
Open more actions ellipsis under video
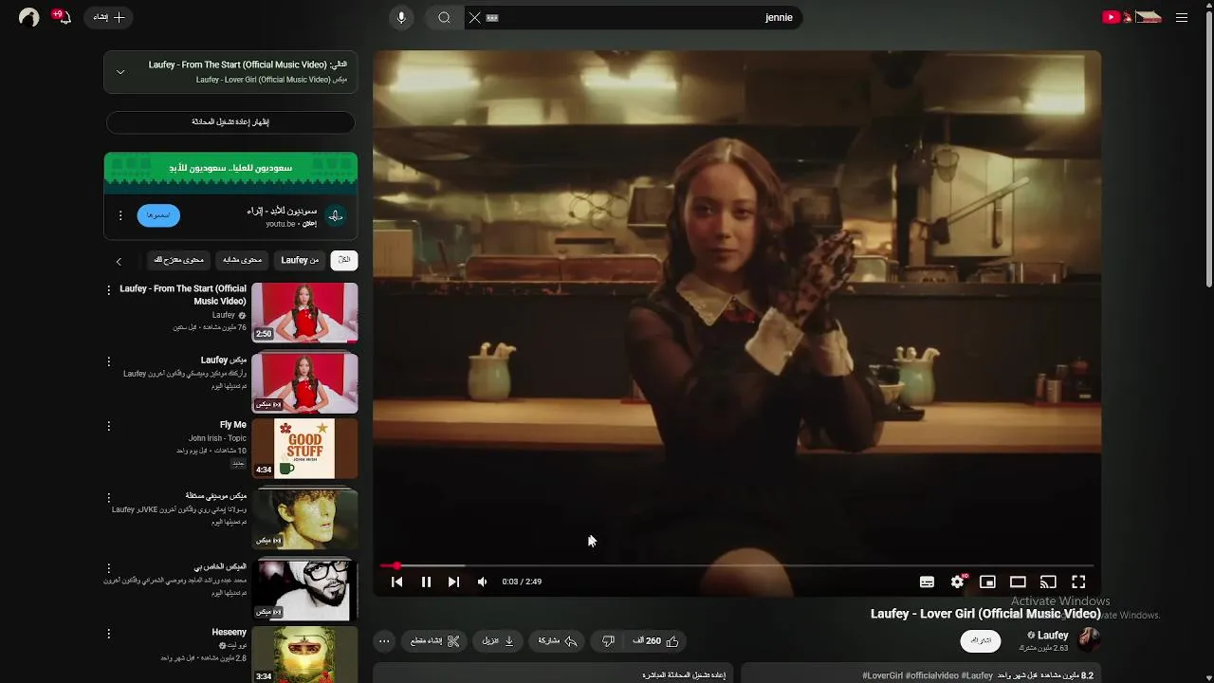[384, 641]
